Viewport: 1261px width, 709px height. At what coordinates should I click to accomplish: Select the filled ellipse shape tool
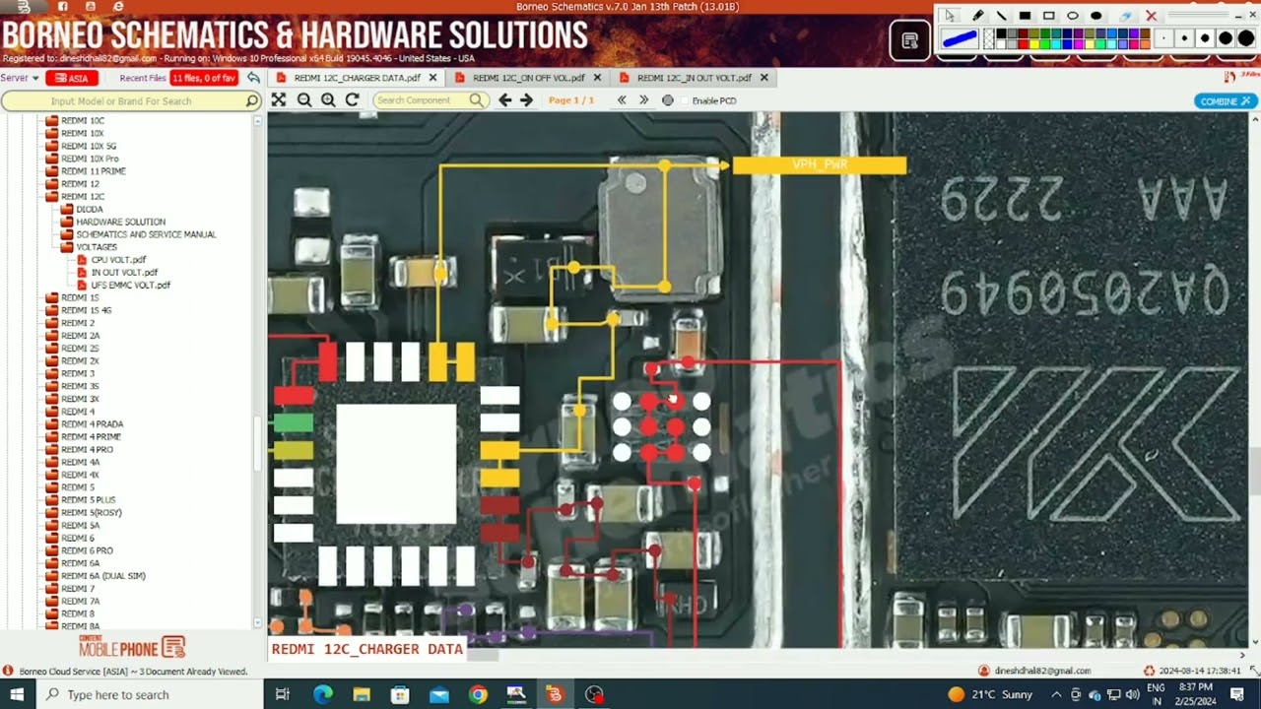click(1096, 16)
